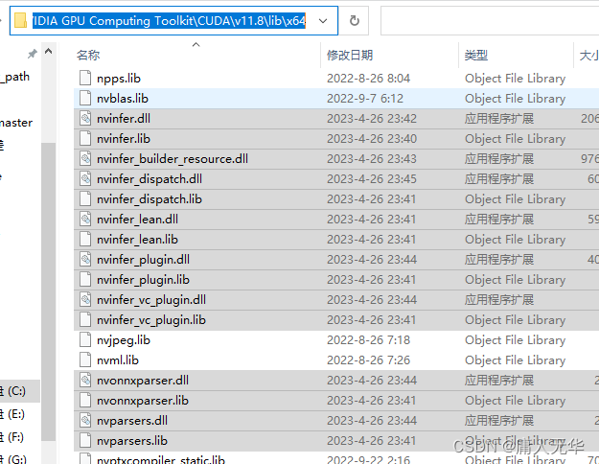Select the file name nvinfer_builder_resource.dll
Screen dimensions: 599x464
pyautogui.click(x=173, y=159)
